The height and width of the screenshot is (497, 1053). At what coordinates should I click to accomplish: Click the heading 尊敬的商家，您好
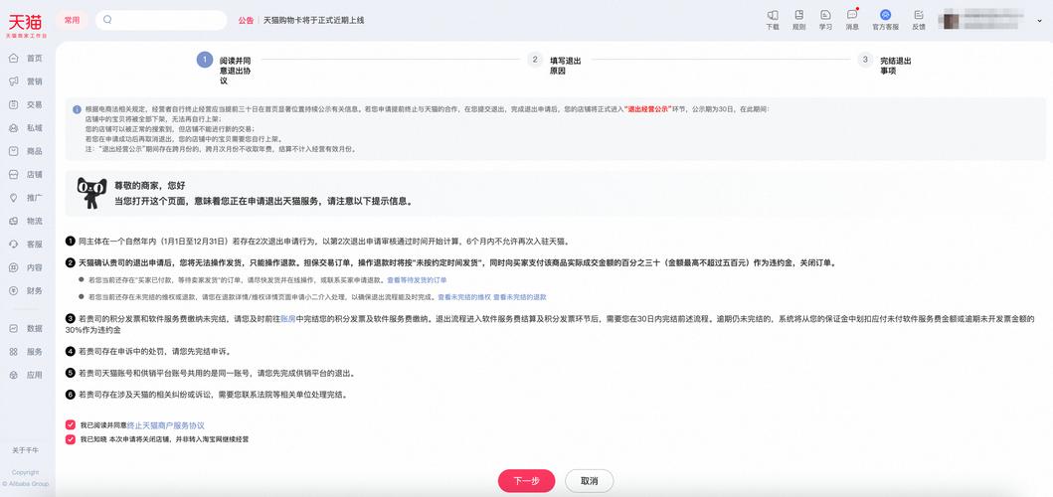[149, 185]
